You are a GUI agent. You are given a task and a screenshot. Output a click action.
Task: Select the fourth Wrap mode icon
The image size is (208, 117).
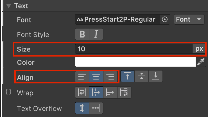124,92
